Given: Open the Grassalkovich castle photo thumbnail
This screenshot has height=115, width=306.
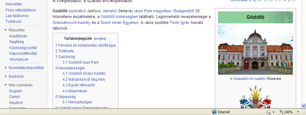Looking at the screenshot, I should click(x=255, y=50).
